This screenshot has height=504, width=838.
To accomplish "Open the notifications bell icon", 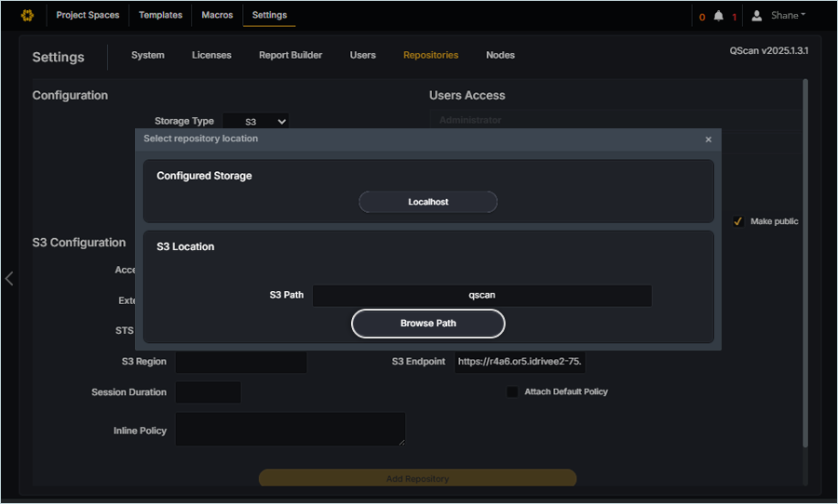I will 718,16.
